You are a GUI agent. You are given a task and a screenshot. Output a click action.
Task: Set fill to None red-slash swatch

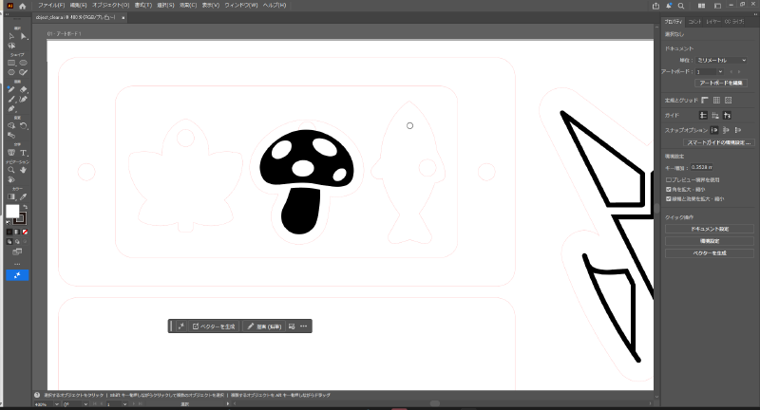click(x=25, y=232)
